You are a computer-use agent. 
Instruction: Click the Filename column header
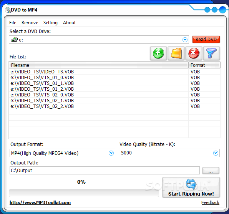[x=98, y=65]
